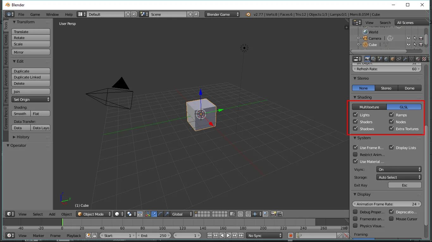The image size is (432, 242).
Task: Click the Smooth shading button
Action: 21,114
